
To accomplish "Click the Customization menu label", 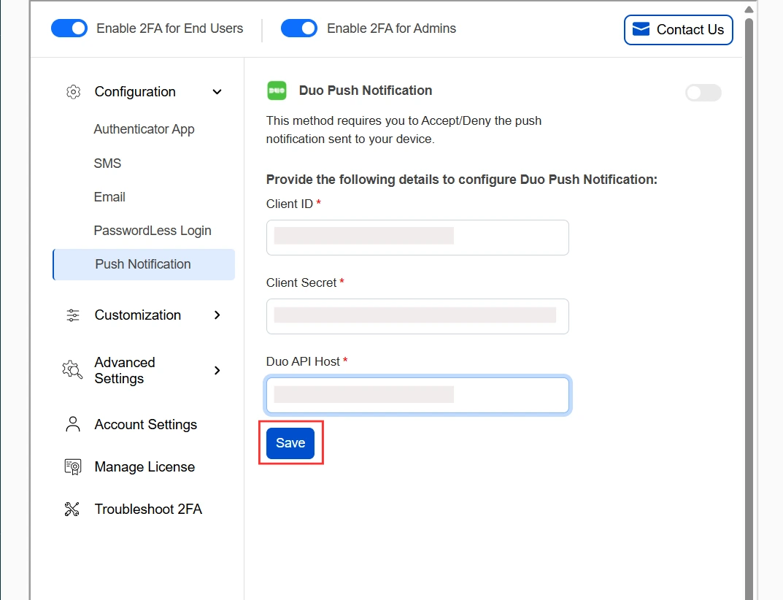I will tap(138, 315).
